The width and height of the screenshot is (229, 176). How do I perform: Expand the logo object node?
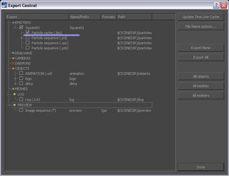(x=15, y=79)
